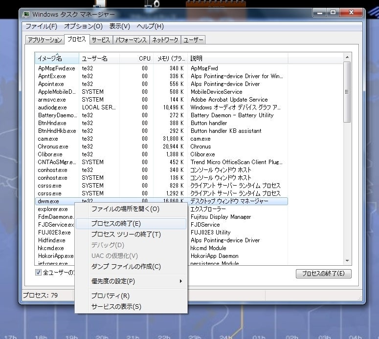Viewport: 379px width, 339px height.
Task: Click the Trend Micro OfficeScan Client description
Action: (236, 162)
